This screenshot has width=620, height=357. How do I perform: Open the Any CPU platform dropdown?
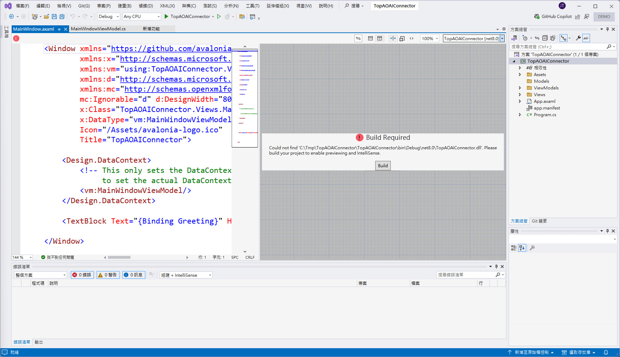[x=141, y=17]
